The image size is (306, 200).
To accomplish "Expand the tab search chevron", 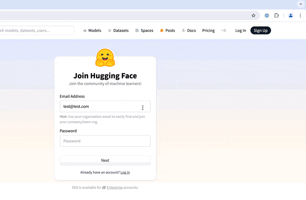I will [x=301, y=4].
